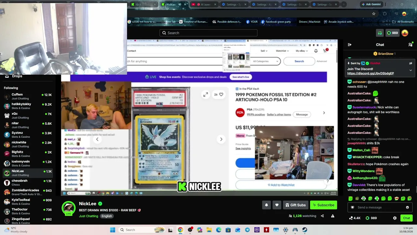Launch Microsoft Edge from the taskbar
The height and width of the screenshot is (235, 417).
(219, 230)
